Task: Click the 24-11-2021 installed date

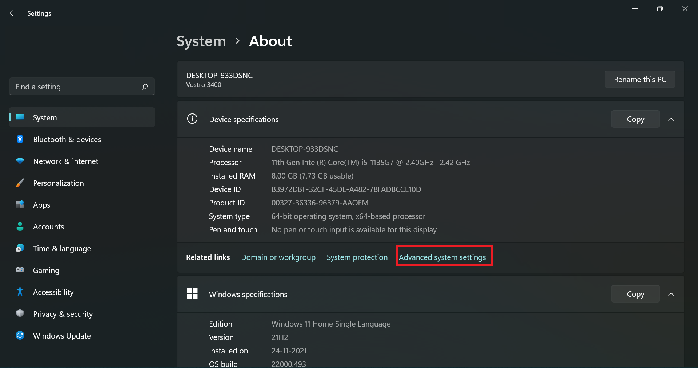Action: point(289,351)
